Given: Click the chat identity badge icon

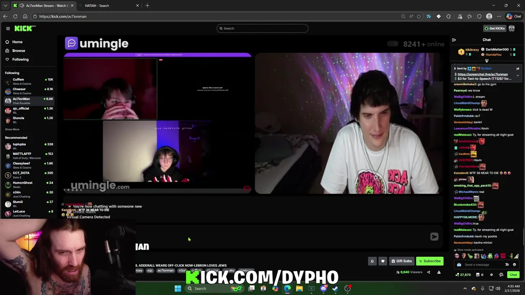Looking at the screenshot, I should pyautogui.click(x=500, y=275).
